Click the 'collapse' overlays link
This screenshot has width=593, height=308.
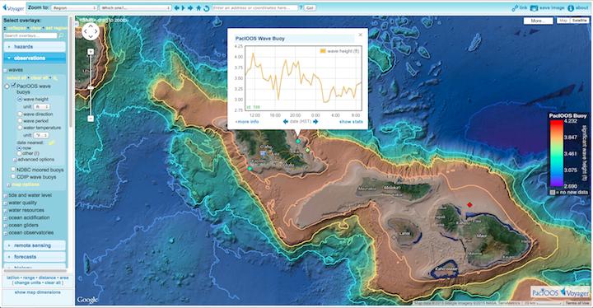click(16, 28)
